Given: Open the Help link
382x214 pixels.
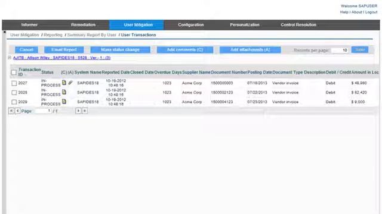Looking at the screenshot, I should [344, 12].
